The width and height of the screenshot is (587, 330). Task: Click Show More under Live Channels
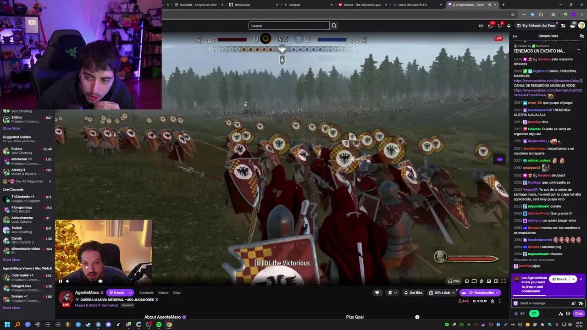(11, 259)
